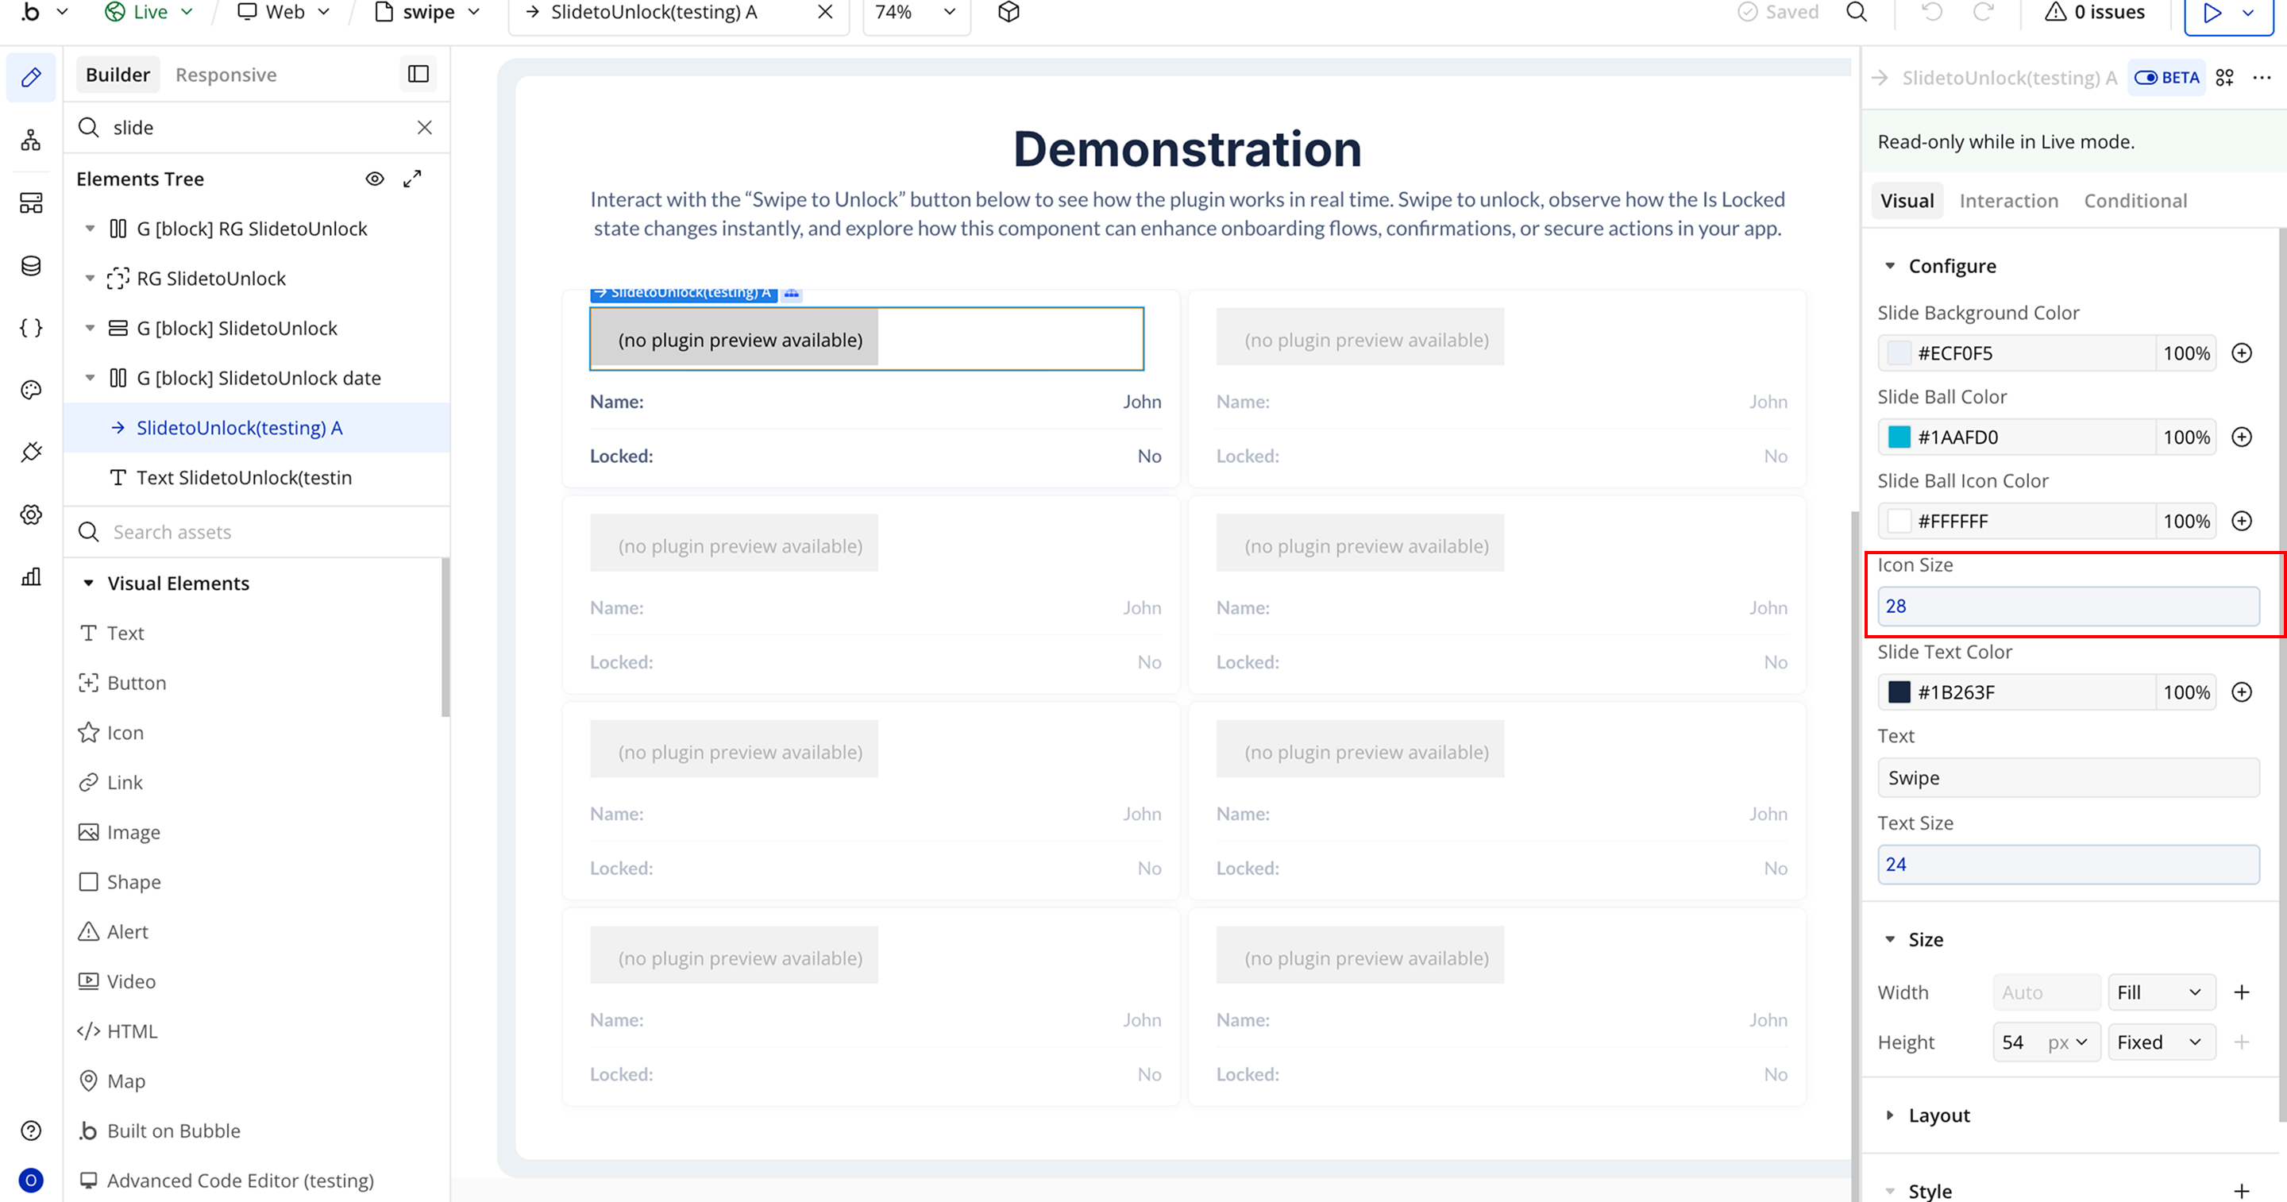Click the search magnifier in top bar
This screenshot has width=2287, height=1202.
coord(1857,13)
